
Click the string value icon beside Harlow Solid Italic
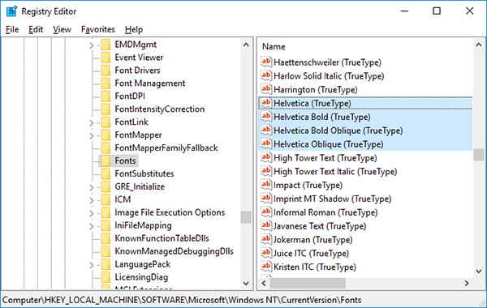pos(266,75)
